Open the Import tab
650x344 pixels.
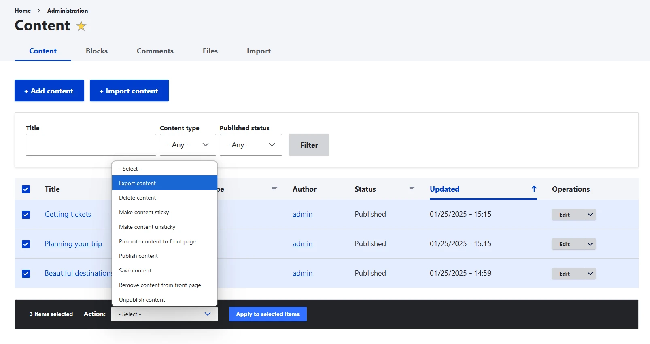click(259, 51)
